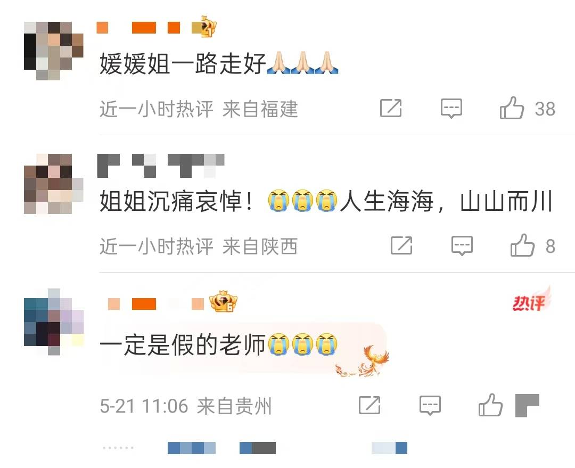
Task: Share the comment from Shaanxi
Action: [x=401, y=245]
